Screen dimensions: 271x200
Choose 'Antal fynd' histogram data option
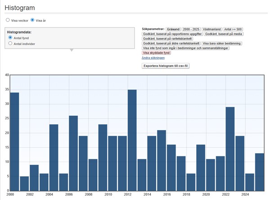point(10,38)
